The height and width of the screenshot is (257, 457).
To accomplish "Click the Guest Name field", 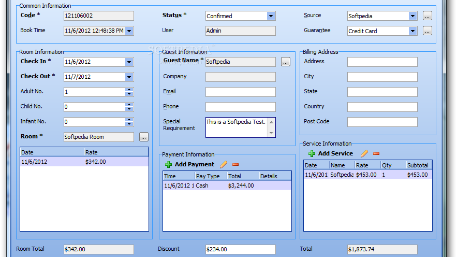I will (241, 62).
